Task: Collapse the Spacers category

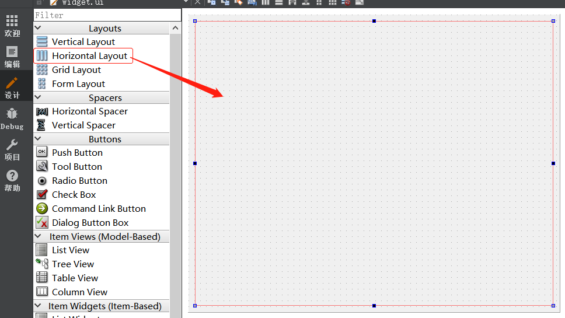Action: tap(38, 97)
